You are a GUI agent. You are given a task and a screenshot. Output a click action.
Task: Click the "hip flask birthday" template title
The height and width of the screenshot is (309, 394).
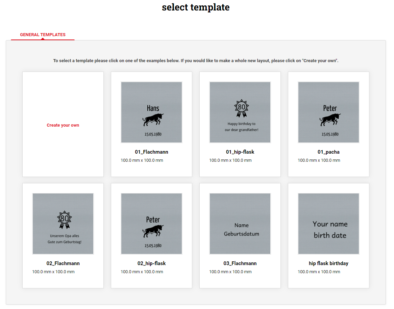tap(328, 263)
